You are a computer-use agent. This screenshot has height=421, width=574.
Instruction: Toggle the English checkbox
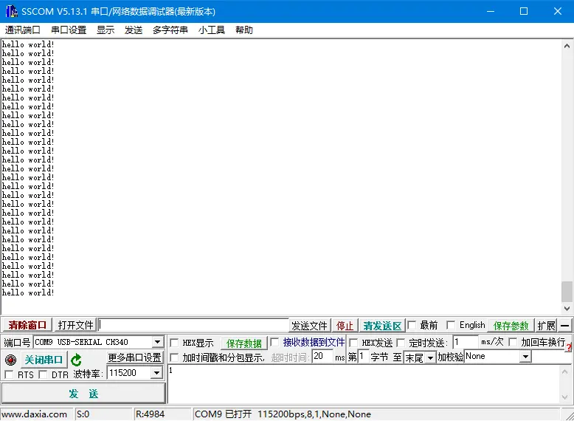[x=451, y=325]
